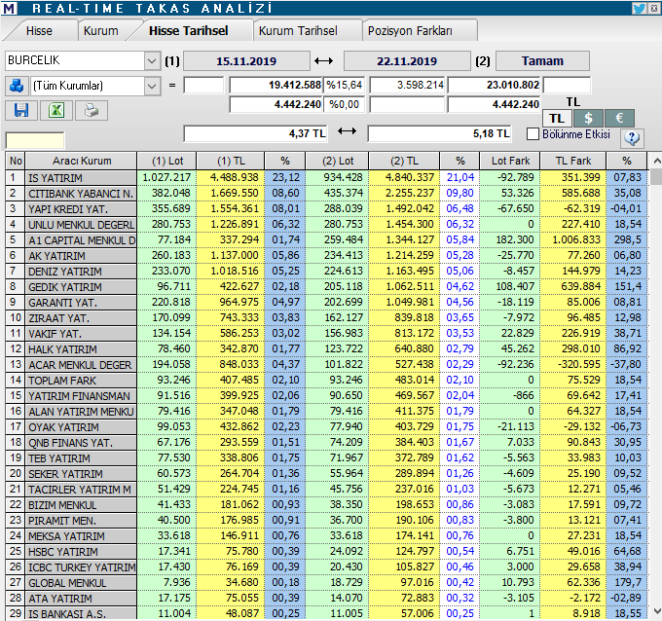
Task: Export table to Excel icon
Action: click(56, 110)
